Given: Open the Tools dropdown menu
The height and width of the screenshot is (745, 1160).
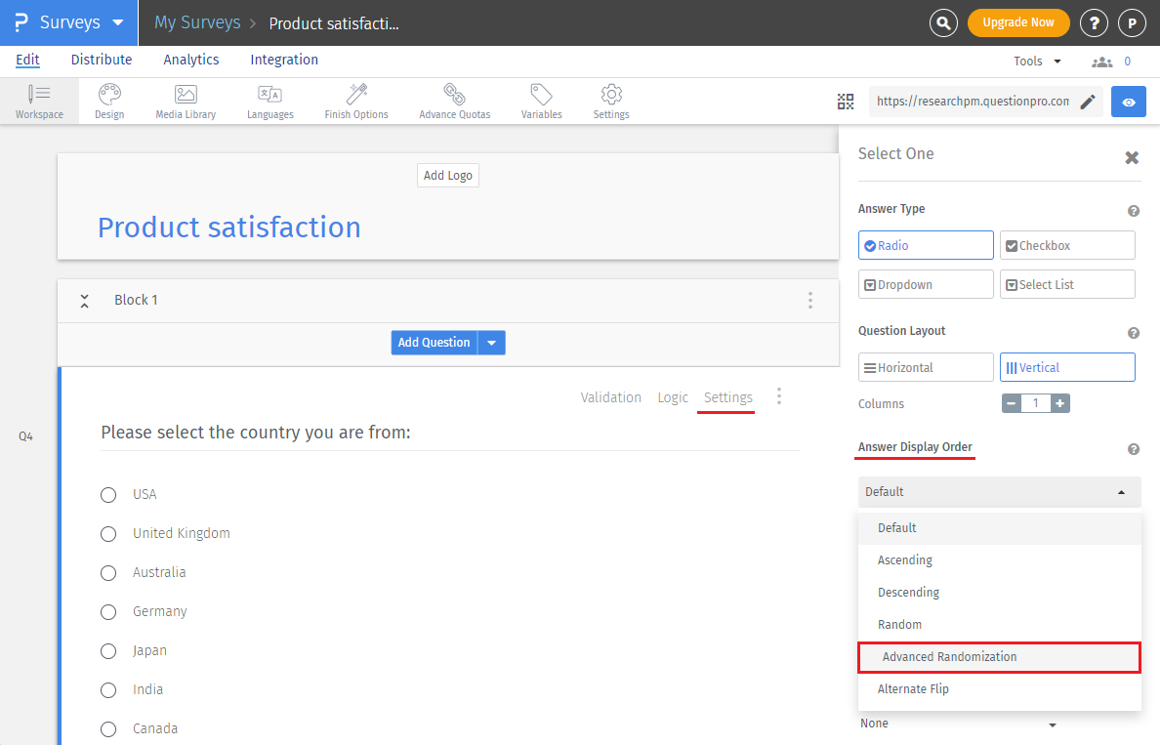Looking at the screenshot, I should pos(1037,61).
